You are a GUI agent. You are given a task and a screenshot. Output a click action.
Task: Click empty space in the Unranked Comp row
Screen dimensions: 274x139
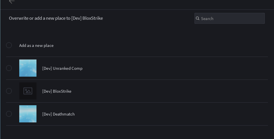point(175,68)
